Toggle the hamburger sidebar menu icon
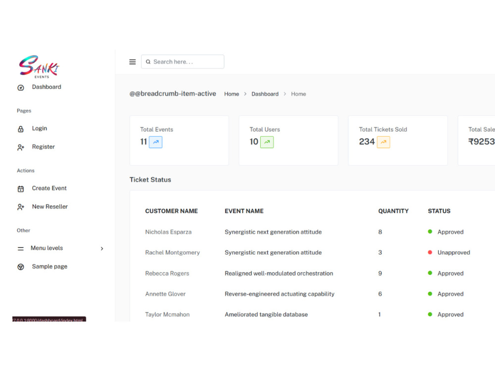495x371 pixels. (132, 62)
